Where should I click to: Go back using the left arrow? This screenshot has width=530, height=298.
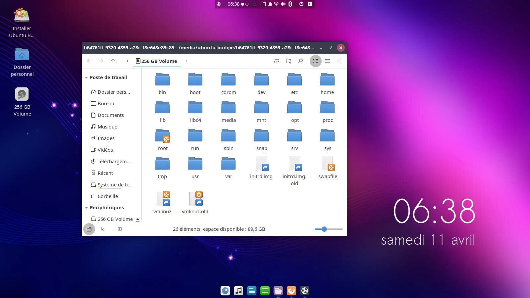click(x=89, y=61)
